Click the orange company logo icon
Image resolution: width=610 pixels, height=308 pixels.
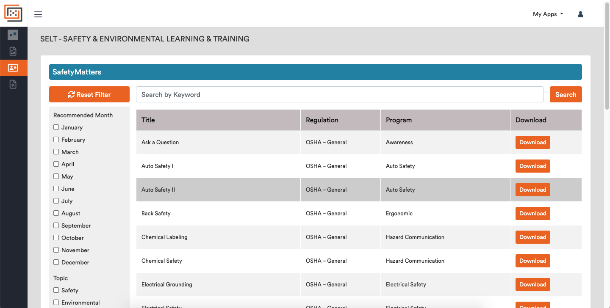13,14
